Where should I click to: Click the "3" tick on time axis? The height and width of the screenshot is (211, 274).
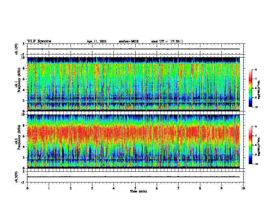(x=92, y=188)
